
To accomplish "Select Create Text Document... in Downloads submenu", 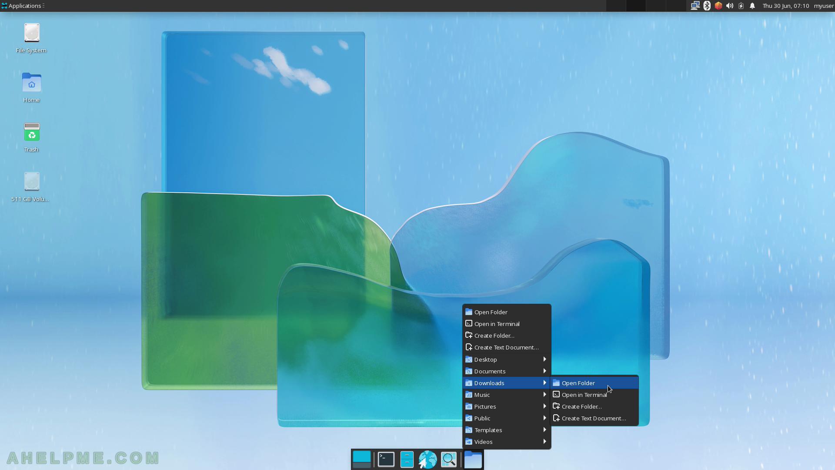I will pyautogui.click(x=594, y=418).
